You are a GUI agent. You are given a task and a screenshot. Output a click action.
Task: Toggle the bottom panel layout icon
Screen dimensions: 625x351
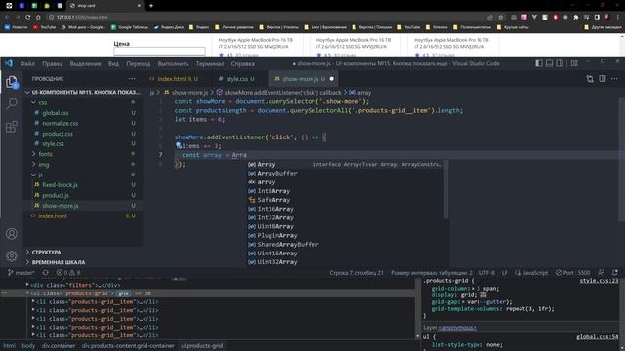pyautogui.click(x=549, y=63)
